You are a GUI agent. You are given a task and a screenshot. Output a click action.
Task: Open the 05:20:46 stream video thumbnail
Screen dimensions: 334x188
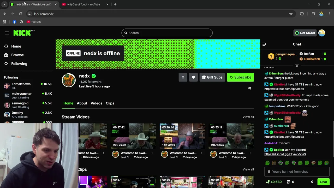tap(182, 136)
